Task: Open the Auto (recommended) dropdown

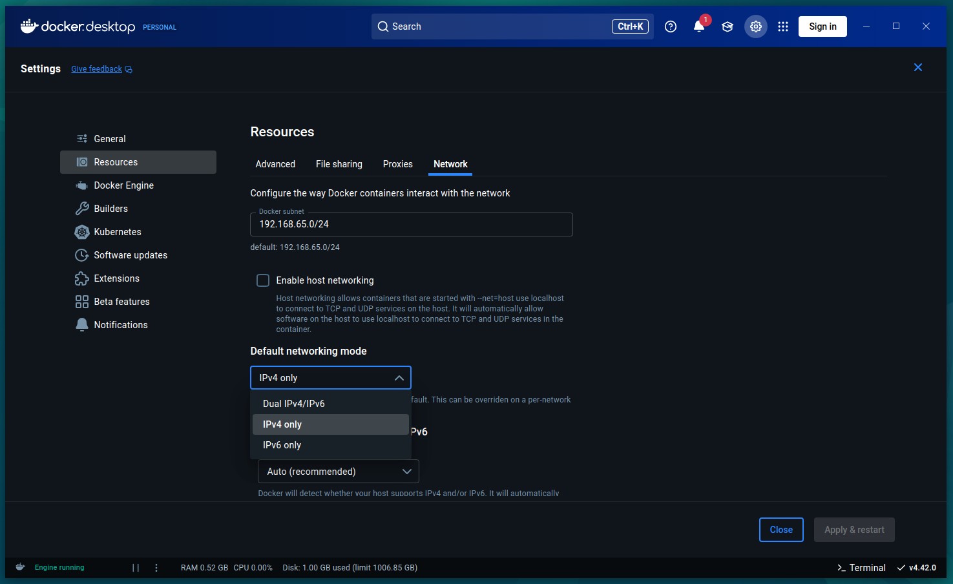Action: tap(339, 472)
